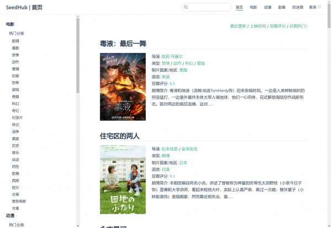
Task: Select 动作 category in sidebar
Action: 15,62
